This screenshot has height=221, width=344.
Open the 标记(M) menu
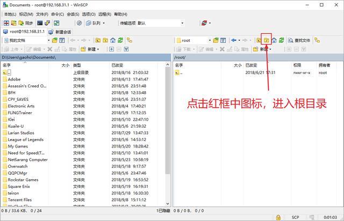(x=26, y=14)
